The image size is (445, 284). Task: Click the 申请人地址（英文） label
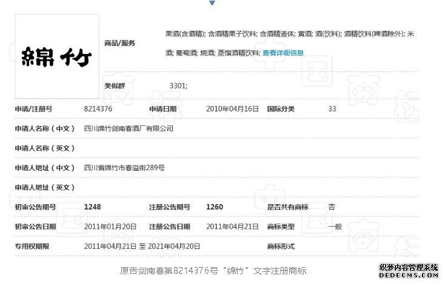pos(45,187)
